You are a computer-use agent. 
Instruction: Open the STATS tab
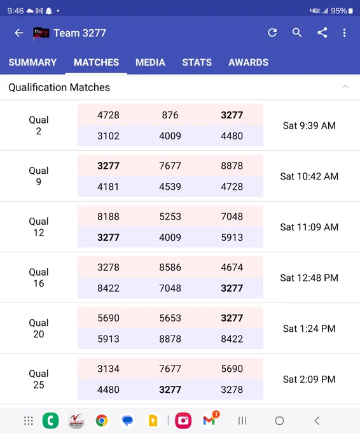coord(197,62)
